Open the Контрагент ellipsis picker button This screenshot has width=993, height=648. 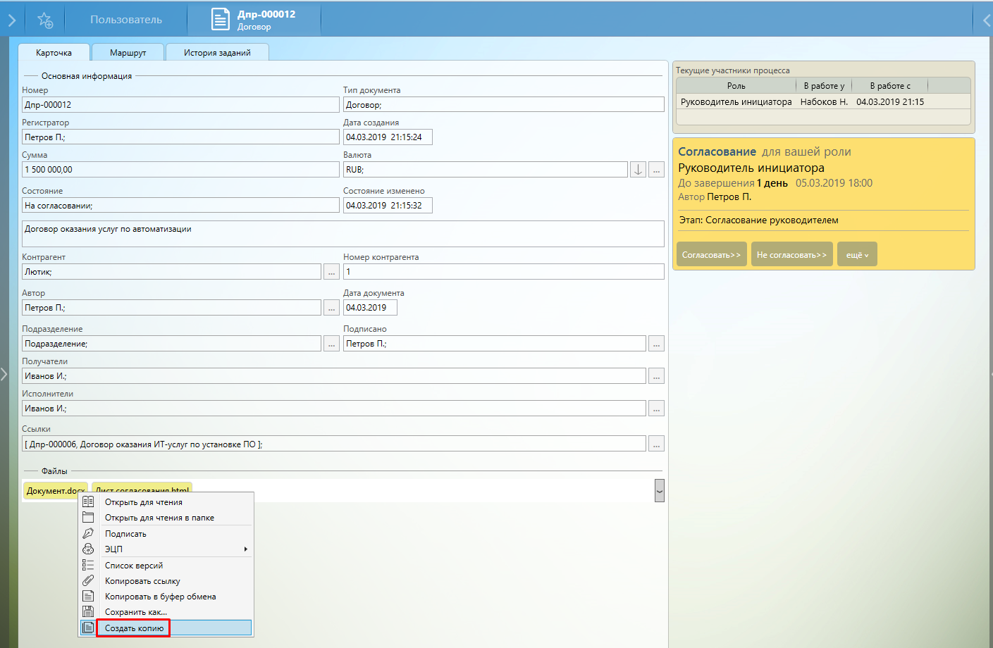pyautogui.click(x=331, y=272)
